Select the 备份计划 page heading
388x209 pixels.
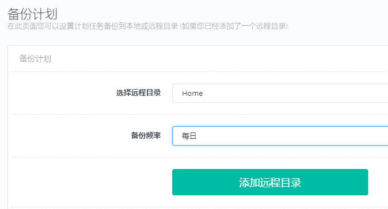click(x=33, y=14)
